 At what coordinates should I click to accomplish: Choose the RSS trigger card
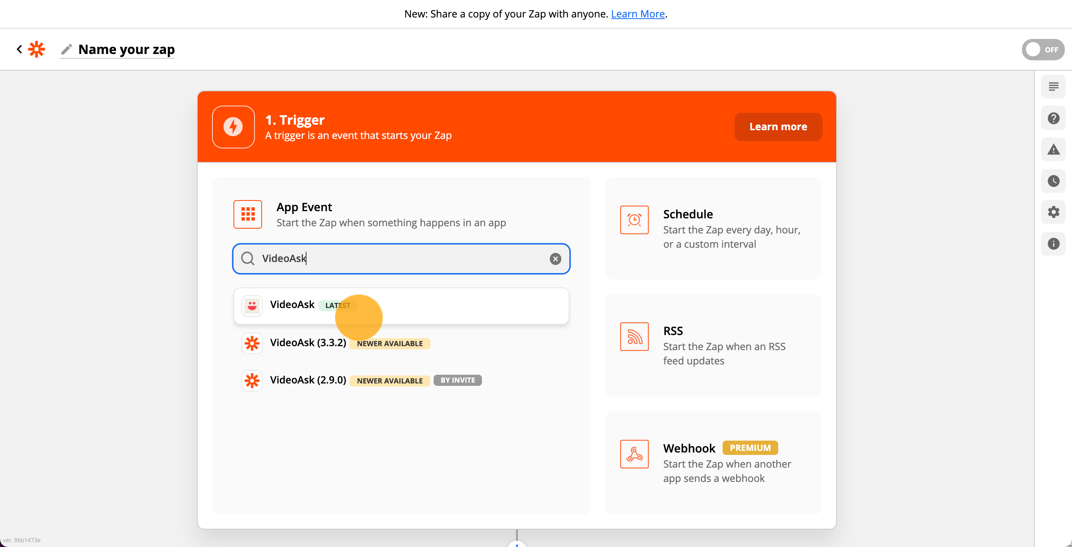pos(713,345)
